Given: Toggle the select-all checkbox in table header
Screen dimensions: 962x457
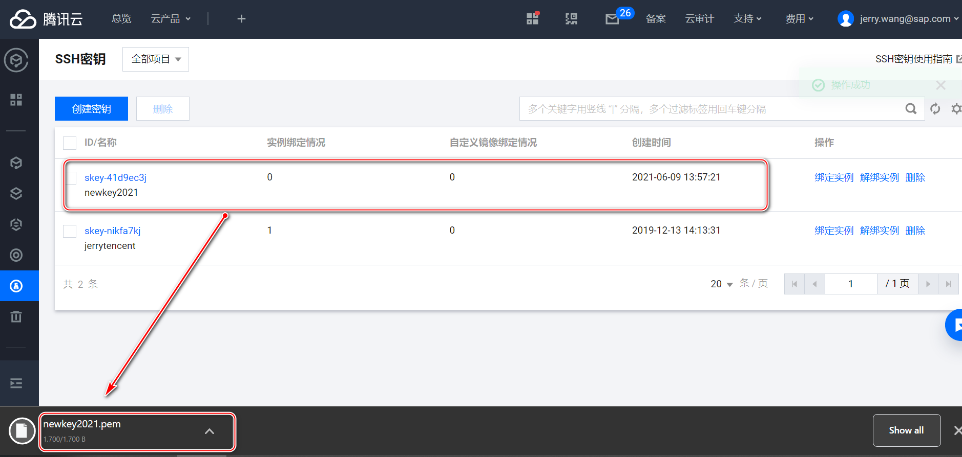Looking at the screenshot, I should point(70,143).
